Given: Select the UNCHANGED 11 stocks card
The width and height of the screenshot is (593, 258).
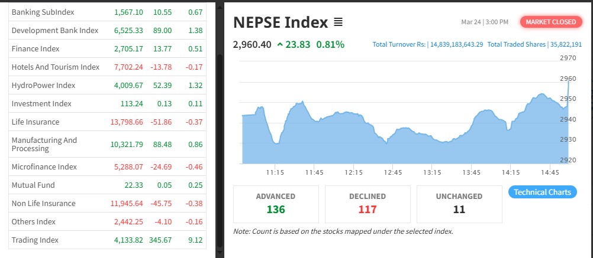Looking at the screenshot, I should pos(459,204).
